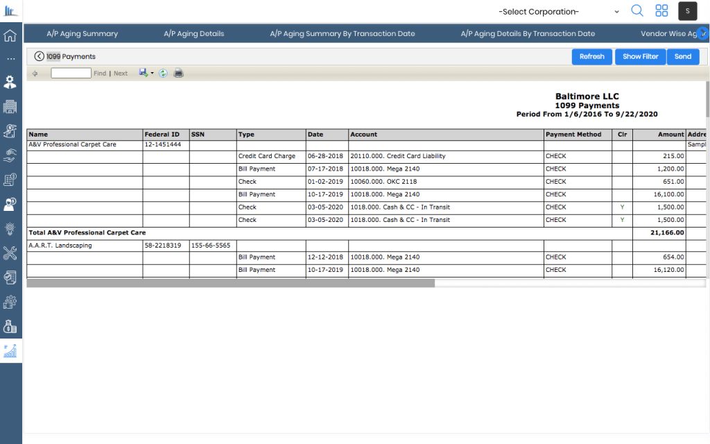Open the apps grid icon
This screenshot has width=710, height=444.
tap(661, 10)
